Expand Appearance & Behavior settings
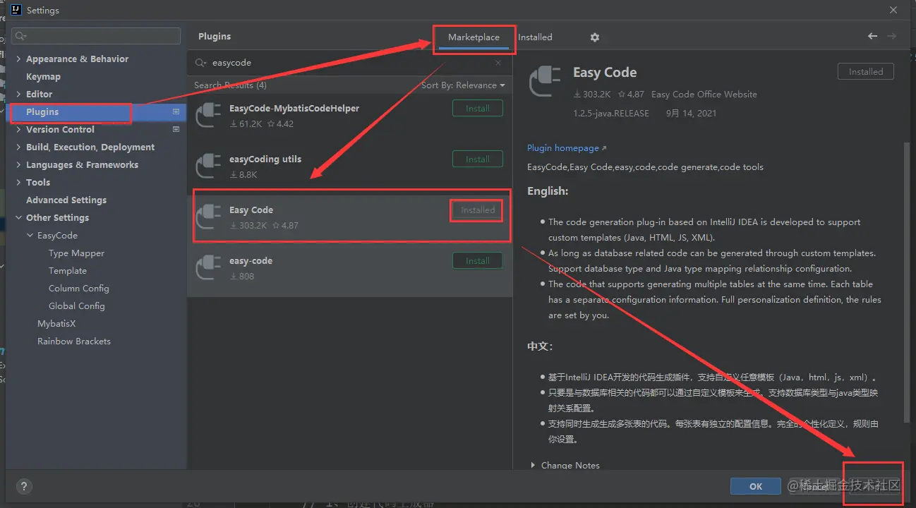The height and width of the screenshot is (508, 916). click(19, 59)
